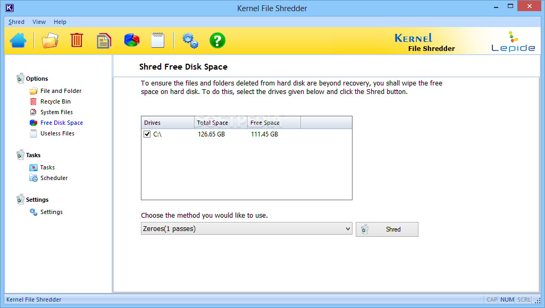Click the CAP indicator in status bar

tap(491, 300)
